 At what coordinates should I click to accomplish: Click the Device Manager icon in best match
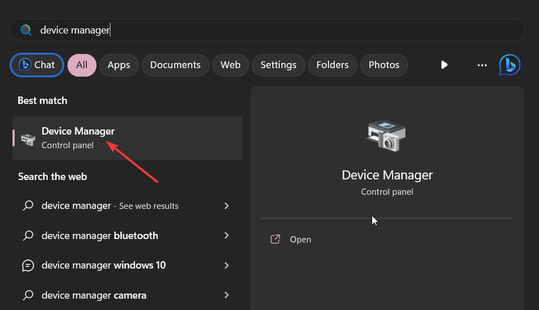coord(28,139)
